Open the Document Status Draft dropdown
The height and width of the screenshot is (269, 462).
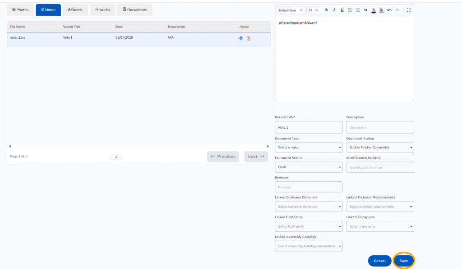click(309, 167)
